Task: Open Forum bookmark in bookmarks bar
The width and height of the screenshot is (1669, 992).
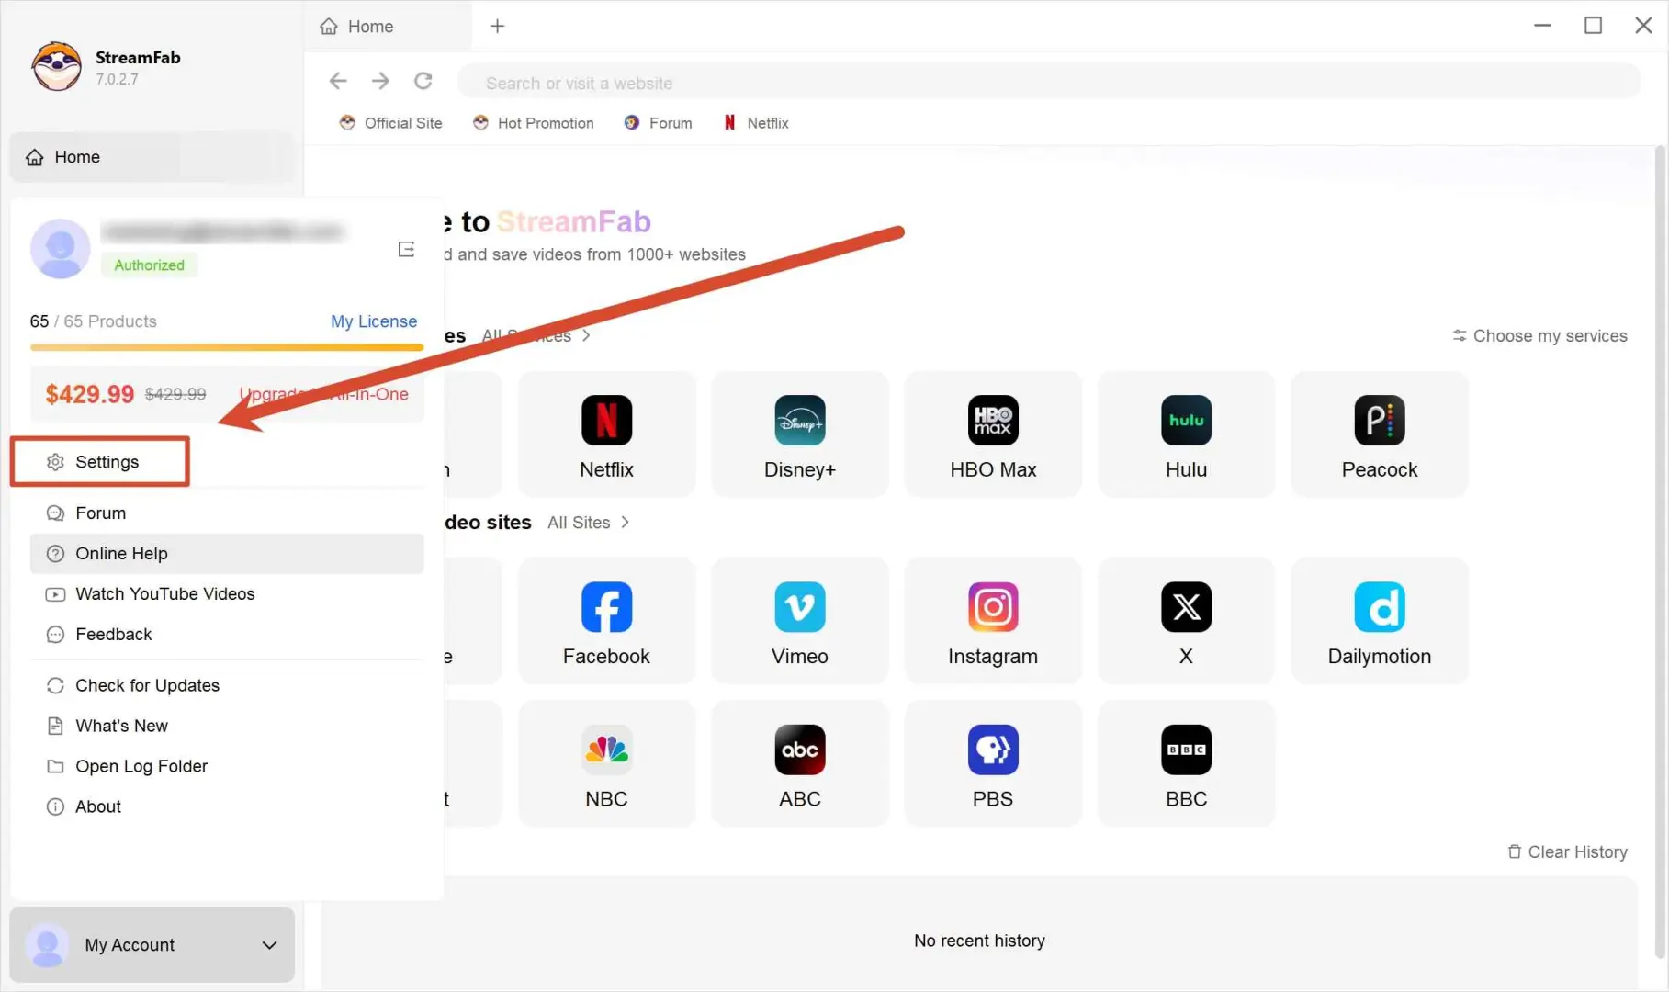Action: [658, 122]
